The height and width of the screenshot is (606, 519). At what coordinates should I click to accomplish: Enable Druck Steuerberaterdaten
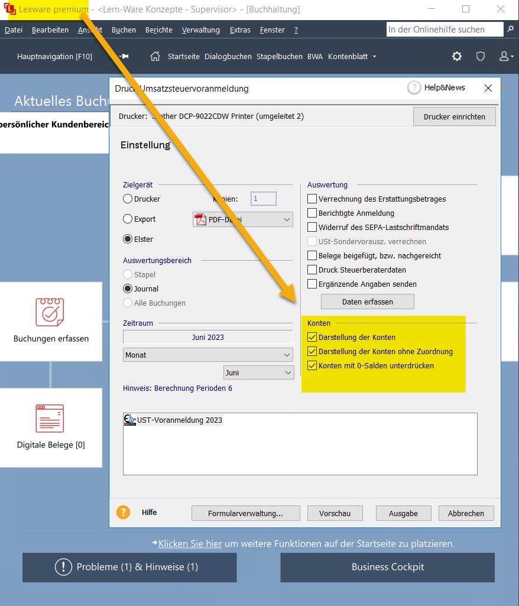pyautogui.click(x=312, y=270)
